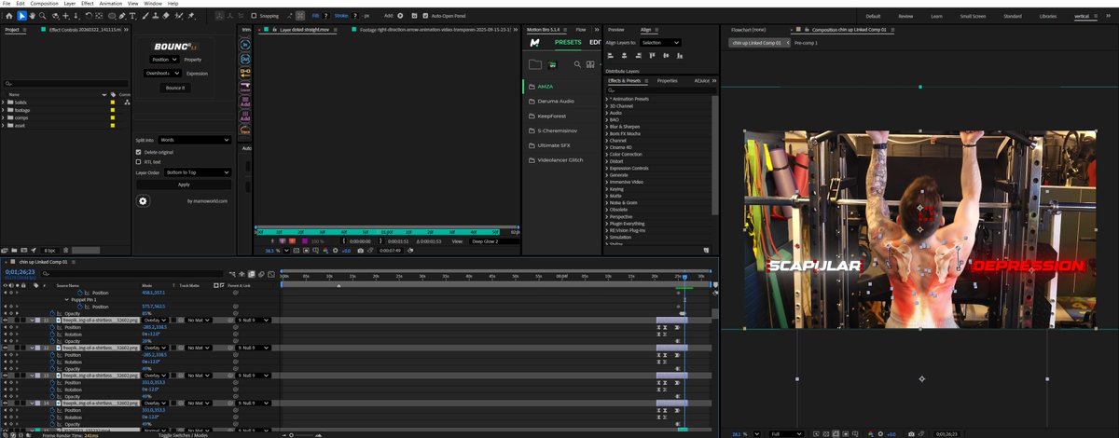This screenshot has width=1119, height=438.
Task: Select the Puppet Pin tool
Action: [191, 16]
